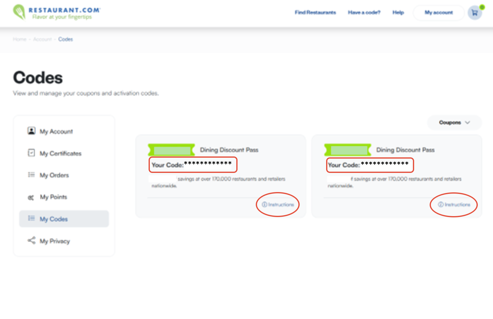Click the second Dining Discount Pass title
This screenshot has height=319, width=493.
405,150
